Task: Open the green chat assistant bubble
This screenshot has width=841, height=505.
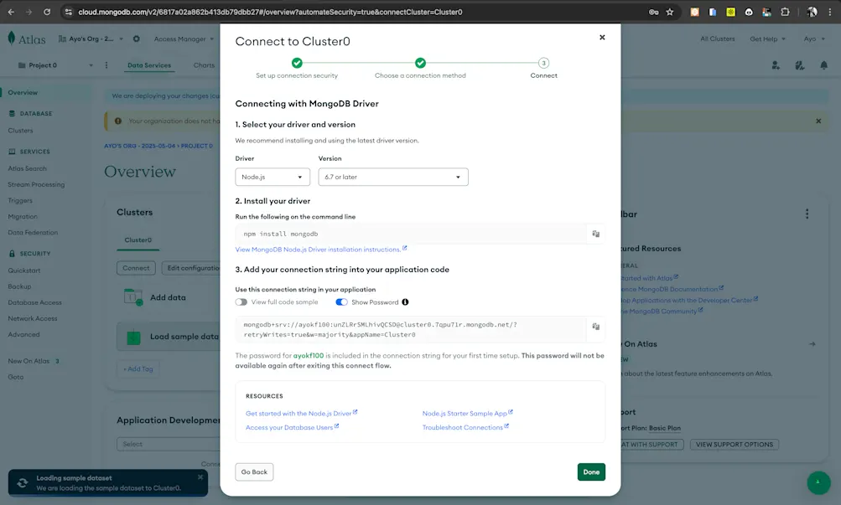Action: 818,482
